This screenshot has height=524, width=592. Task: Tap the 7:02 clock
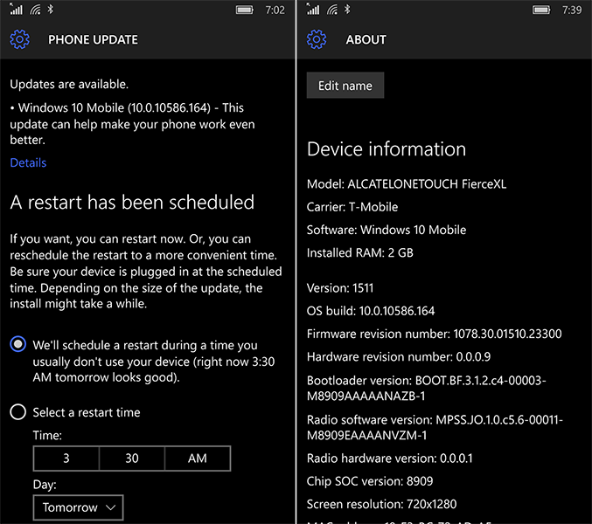(275, 10)
